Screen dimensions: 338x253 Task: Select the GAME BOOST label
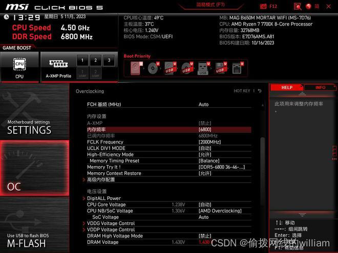(17, 48)
